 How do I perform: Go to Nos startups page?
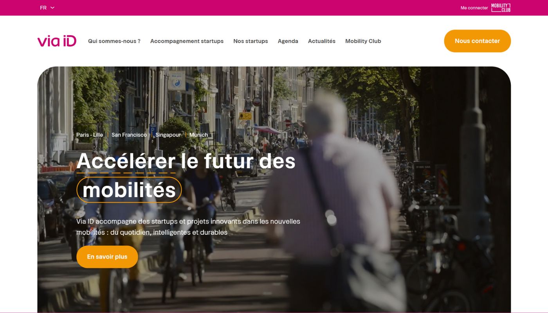pyautogui.click(x=251, y=41)
